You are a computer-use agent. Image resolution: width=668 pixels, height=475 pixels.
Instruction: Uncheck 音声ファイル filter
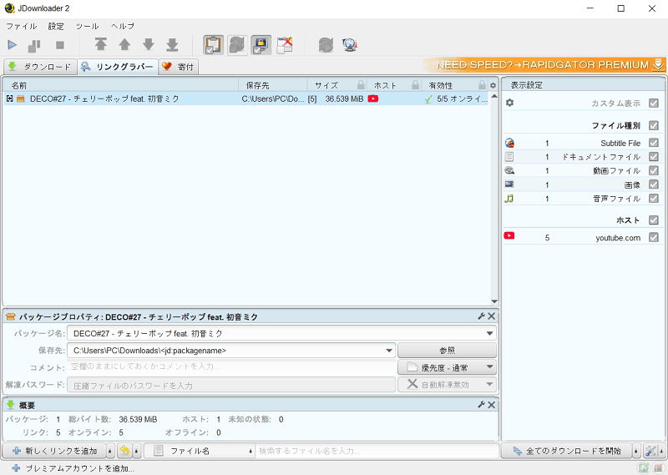pyautogui.click(x=654, y=199)
